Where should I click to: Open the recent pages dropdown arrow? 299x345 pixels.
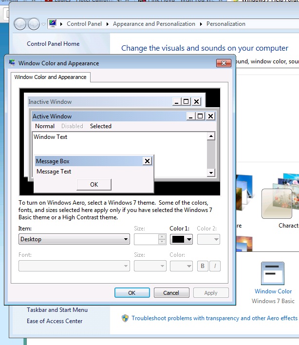point(43,24)
